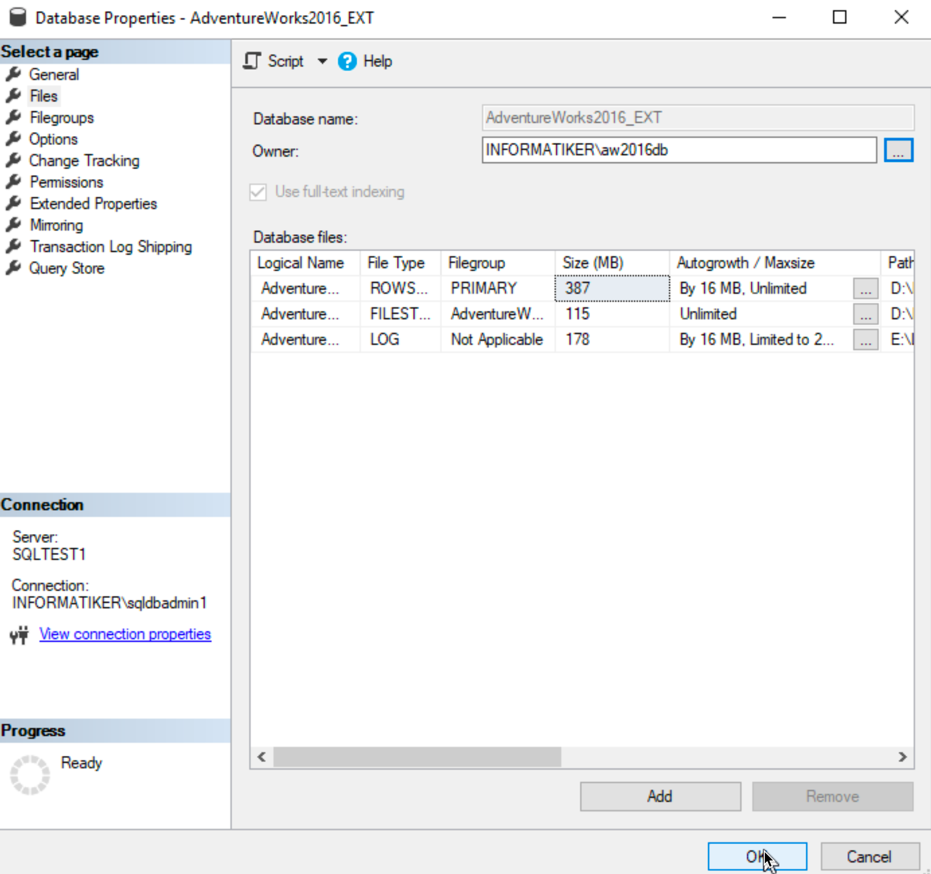The image size is (931, 874).
Task: Open Transaction Log Shipping page
Action: click(111, 247)
